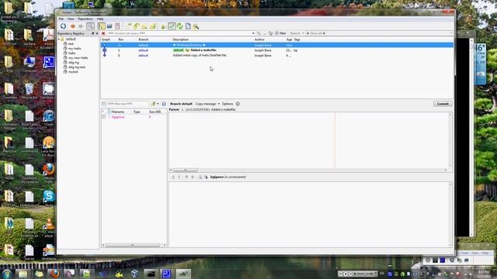Select the .hgignore file name
The image size is (497, 279).
pyautogui.click(x=118, y=117)
